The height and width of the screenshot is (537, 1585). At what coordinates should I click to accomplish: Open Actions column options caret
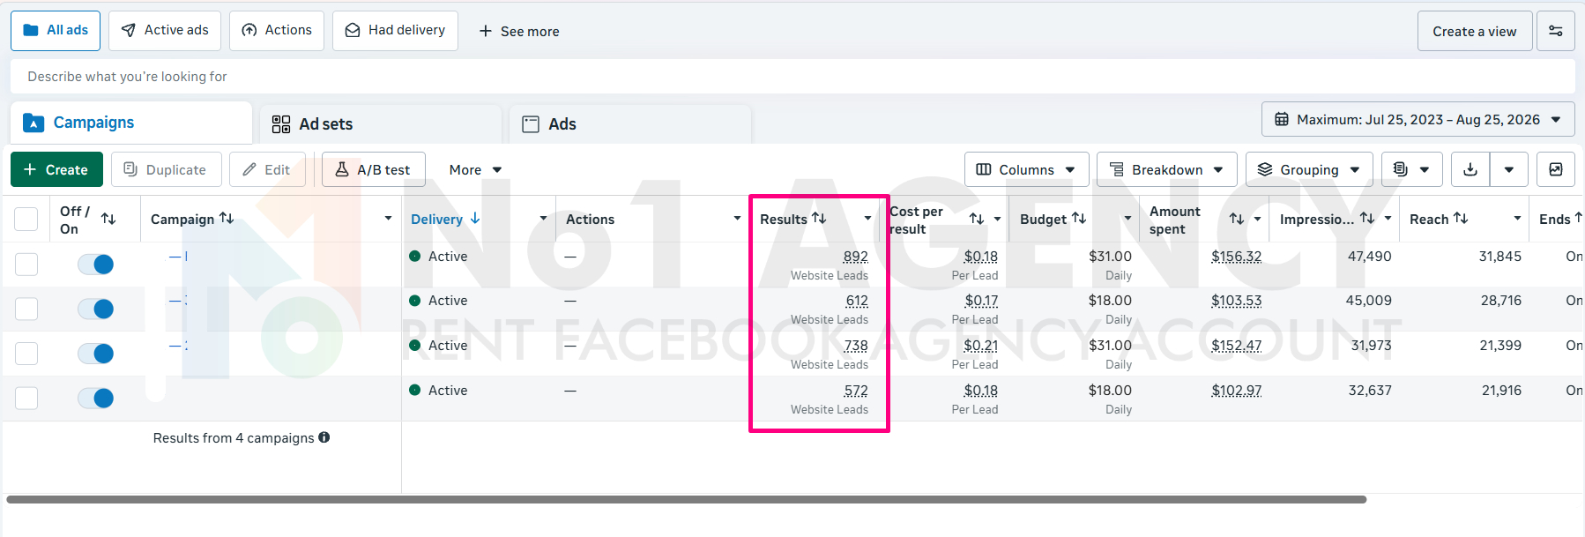point(737,218)
